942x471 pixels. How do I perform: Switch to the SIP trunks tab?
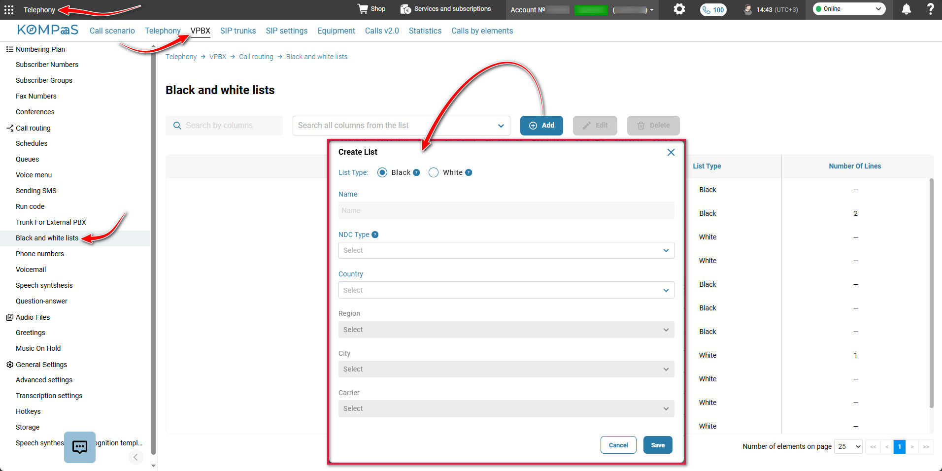238,31
